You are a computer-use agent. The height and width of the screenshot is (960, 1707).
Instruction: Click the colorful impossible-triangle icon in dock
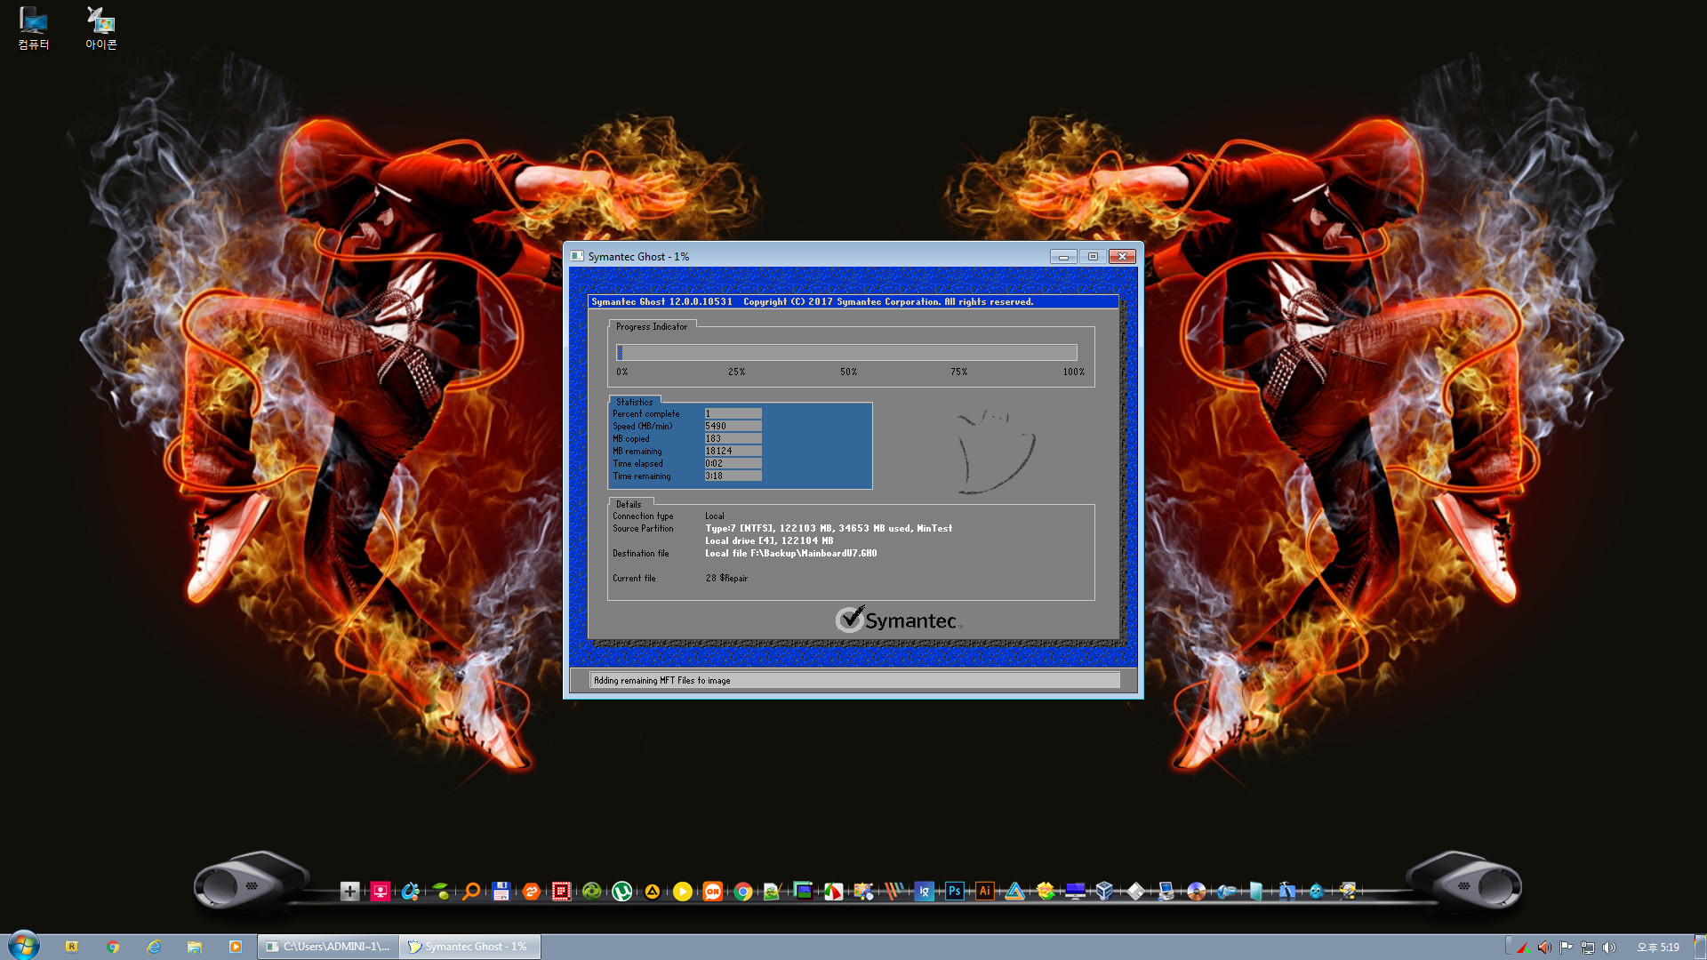pyautogui.click(x=1015, y=891)
